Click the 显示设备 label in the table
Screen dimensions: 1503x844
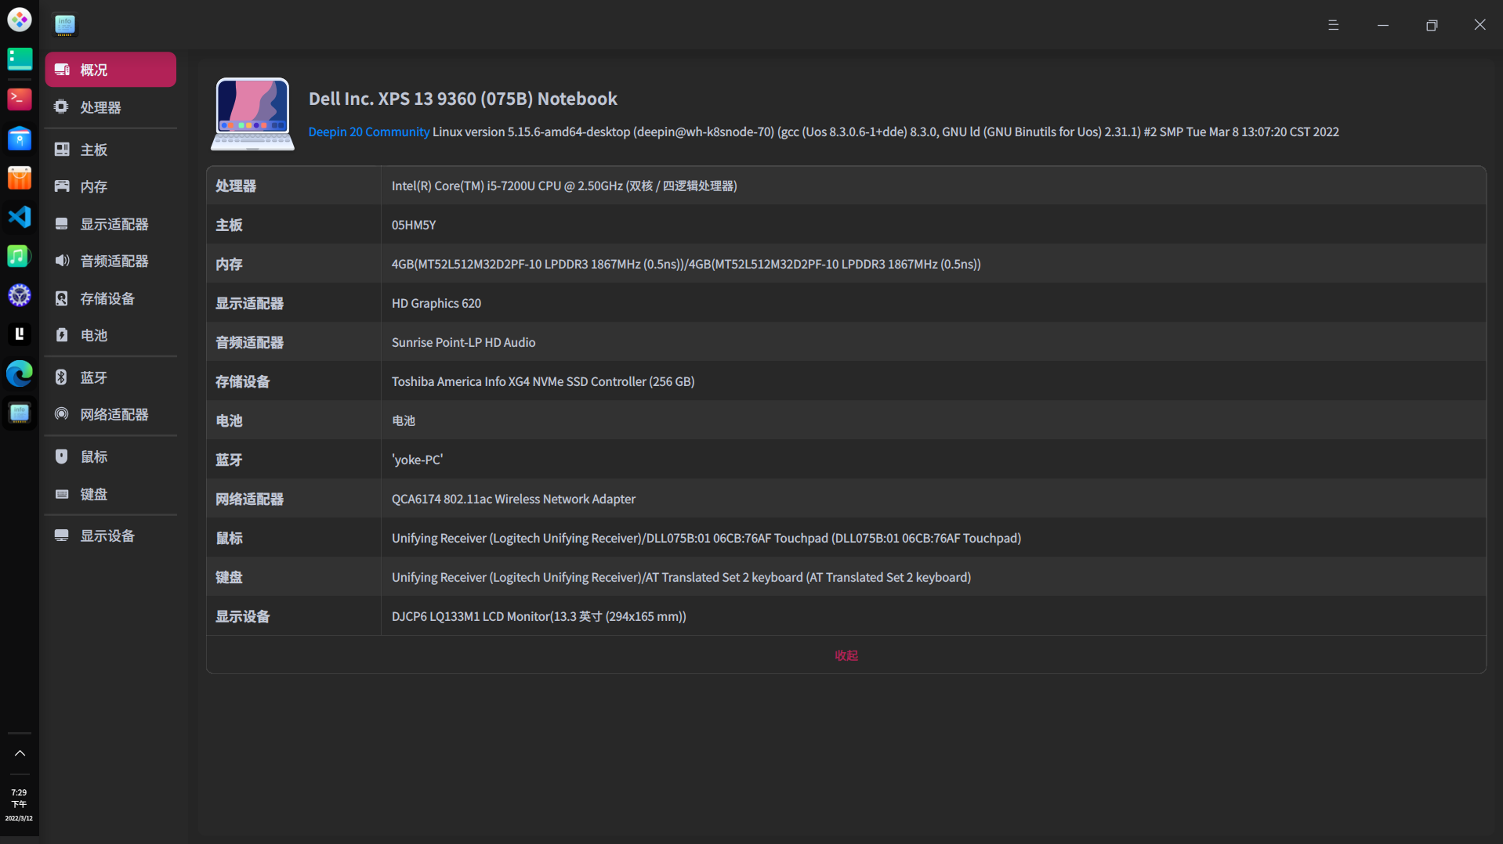[242, 616]
